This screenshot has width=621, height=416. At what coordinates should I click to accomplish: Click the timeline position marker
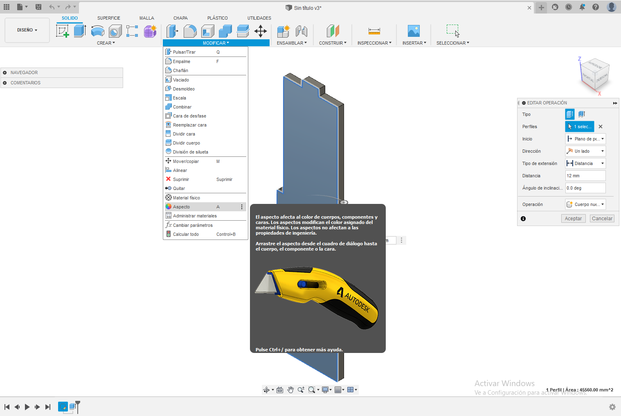[x=78, y=407]
